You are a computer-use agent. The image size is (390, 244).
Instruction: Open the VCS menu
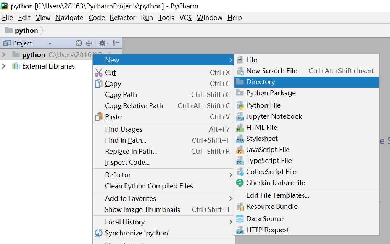(x=185, y=18)
